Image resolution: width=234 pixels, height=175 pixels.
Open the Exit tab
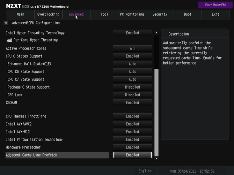(215, 14)
